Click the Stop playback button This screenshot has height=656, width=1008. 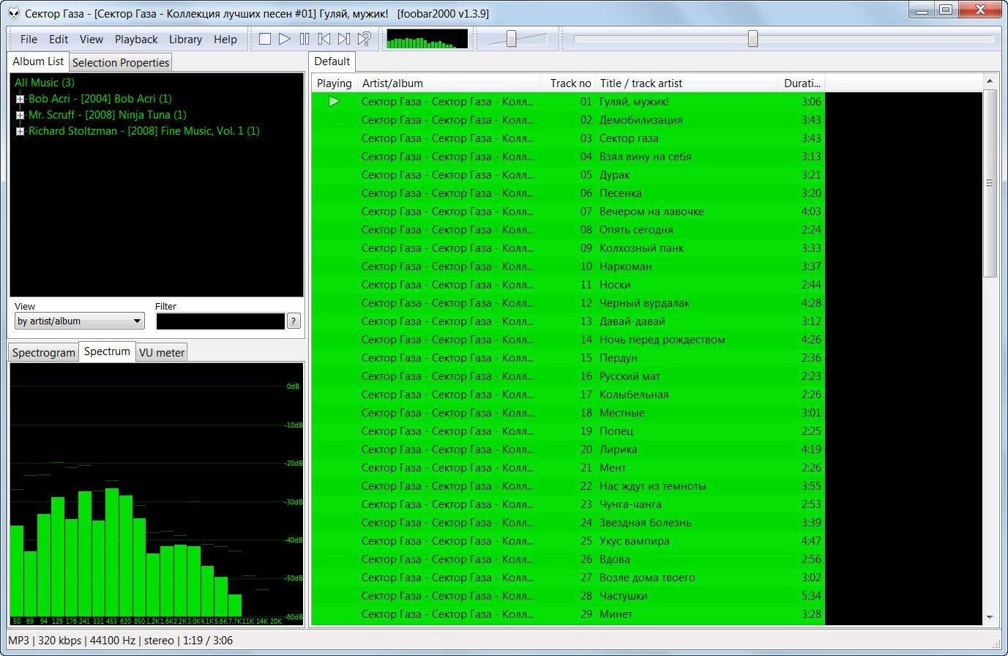coord(265,39)
